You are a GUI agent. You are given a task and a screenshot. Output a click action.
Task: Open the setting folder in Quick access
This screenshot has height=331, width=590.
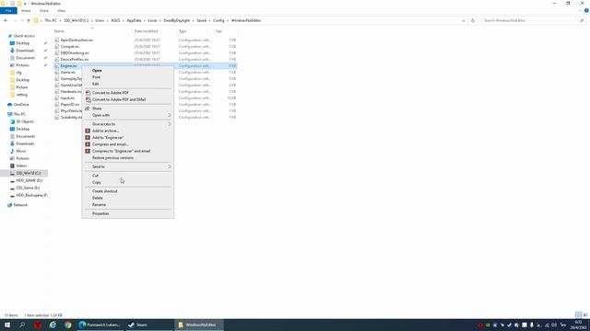coord(21,95)
